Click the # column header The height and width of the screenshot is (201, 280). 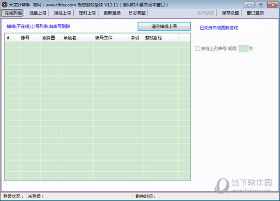click(x=12, y=38)
